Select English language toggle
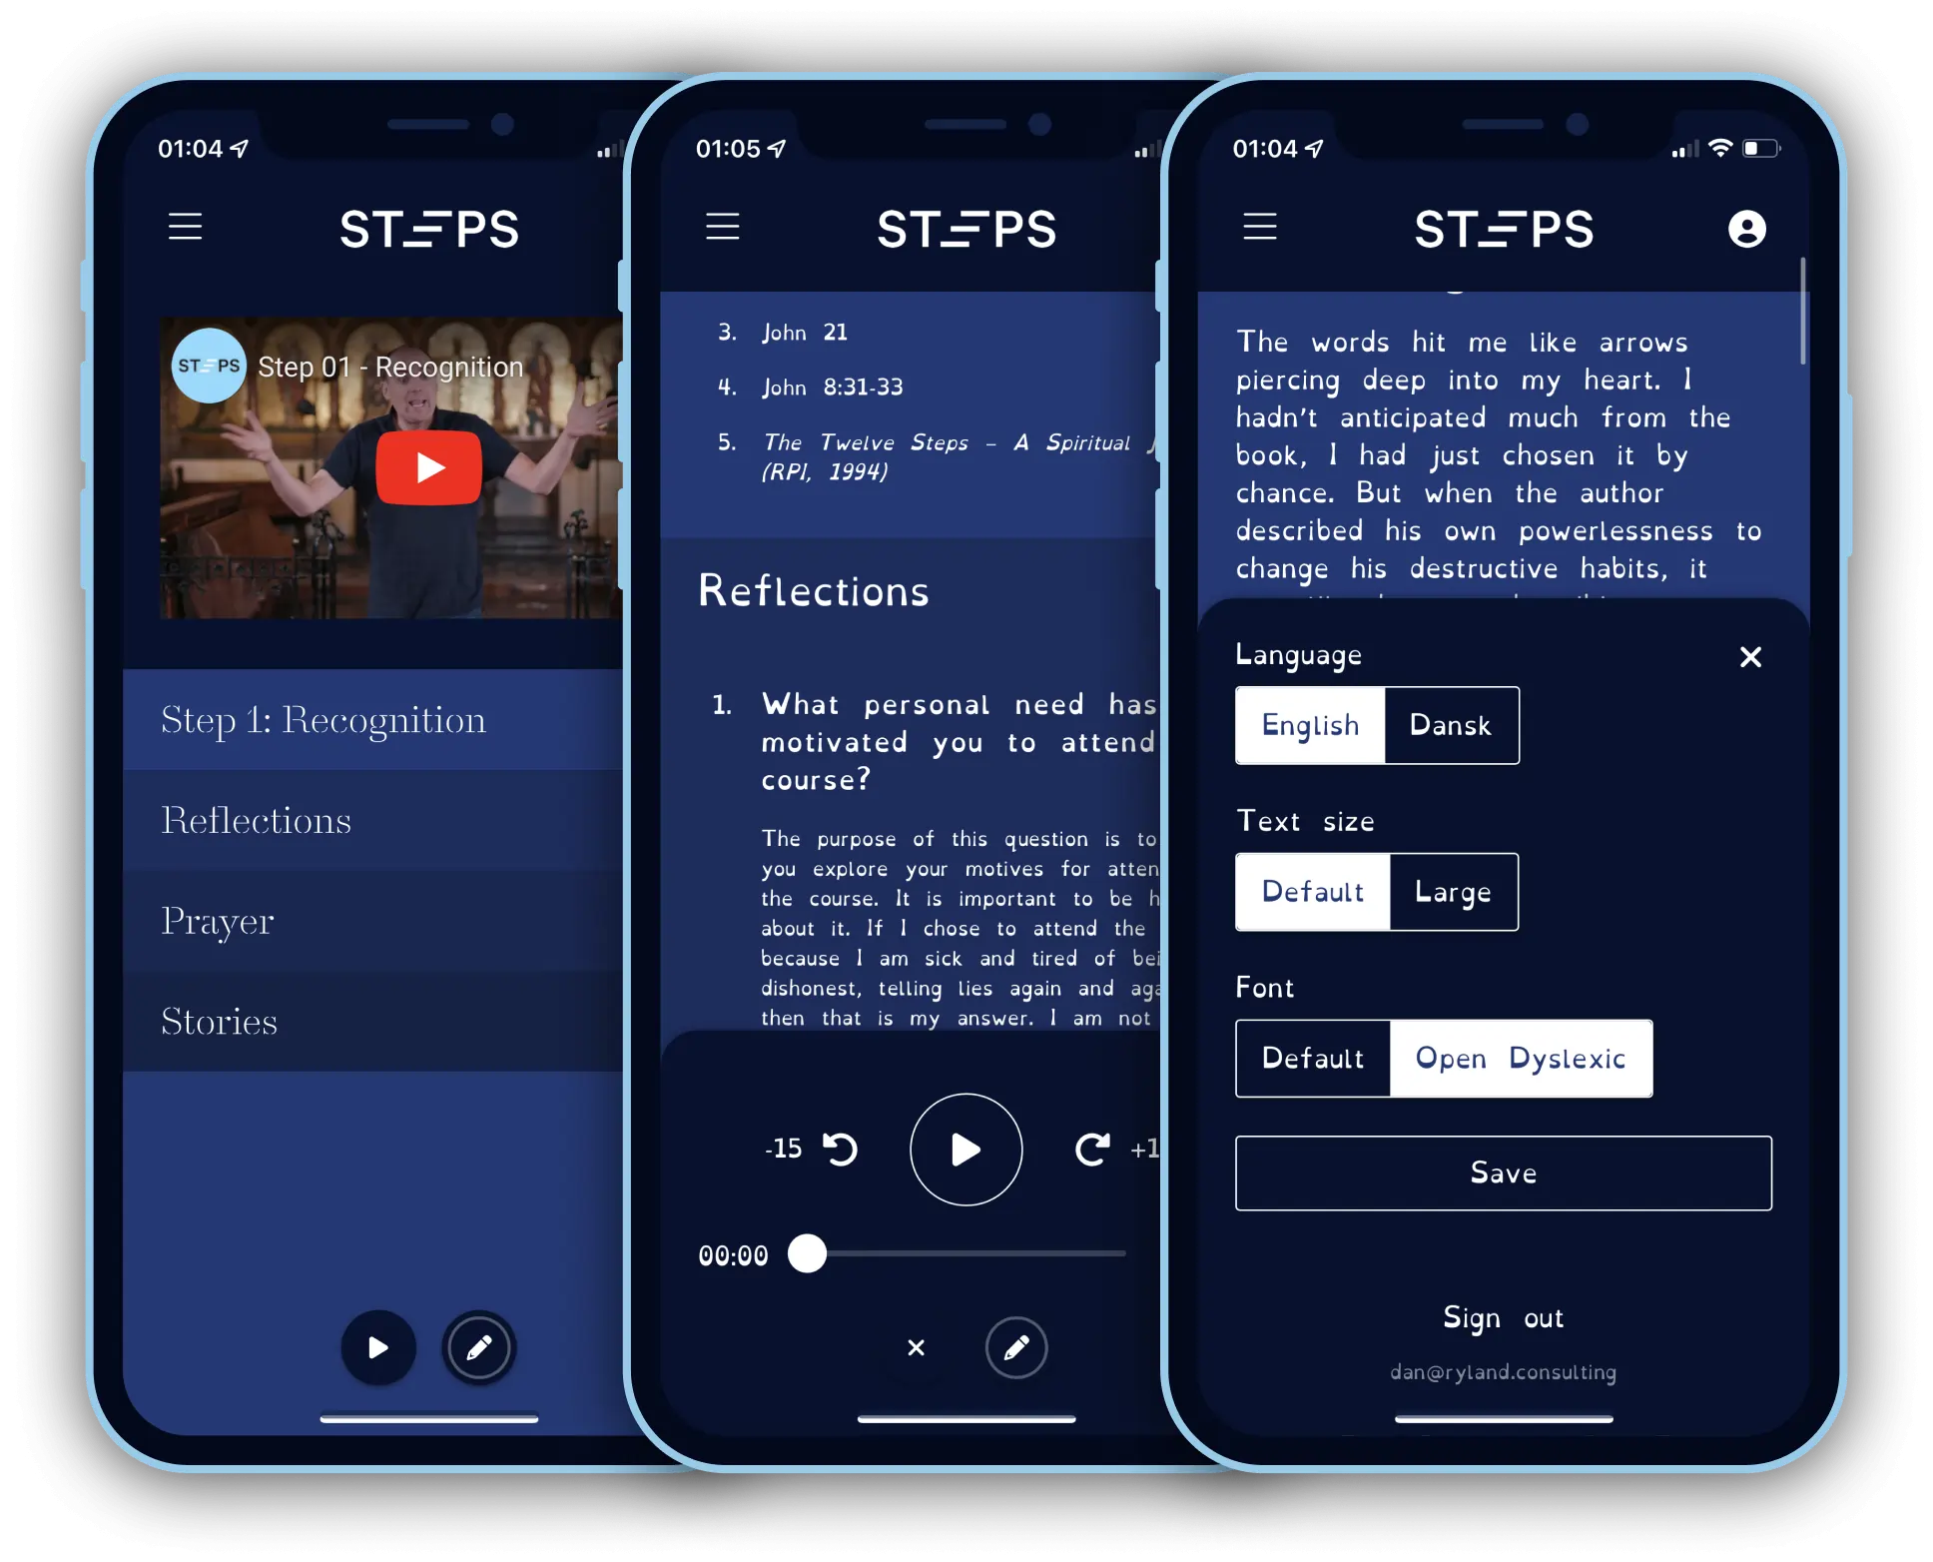The width and height of the screenshot is (1933, 1562). click(x=1308, y=725)
